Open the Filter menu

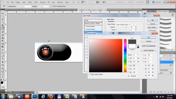coord(36,2)
